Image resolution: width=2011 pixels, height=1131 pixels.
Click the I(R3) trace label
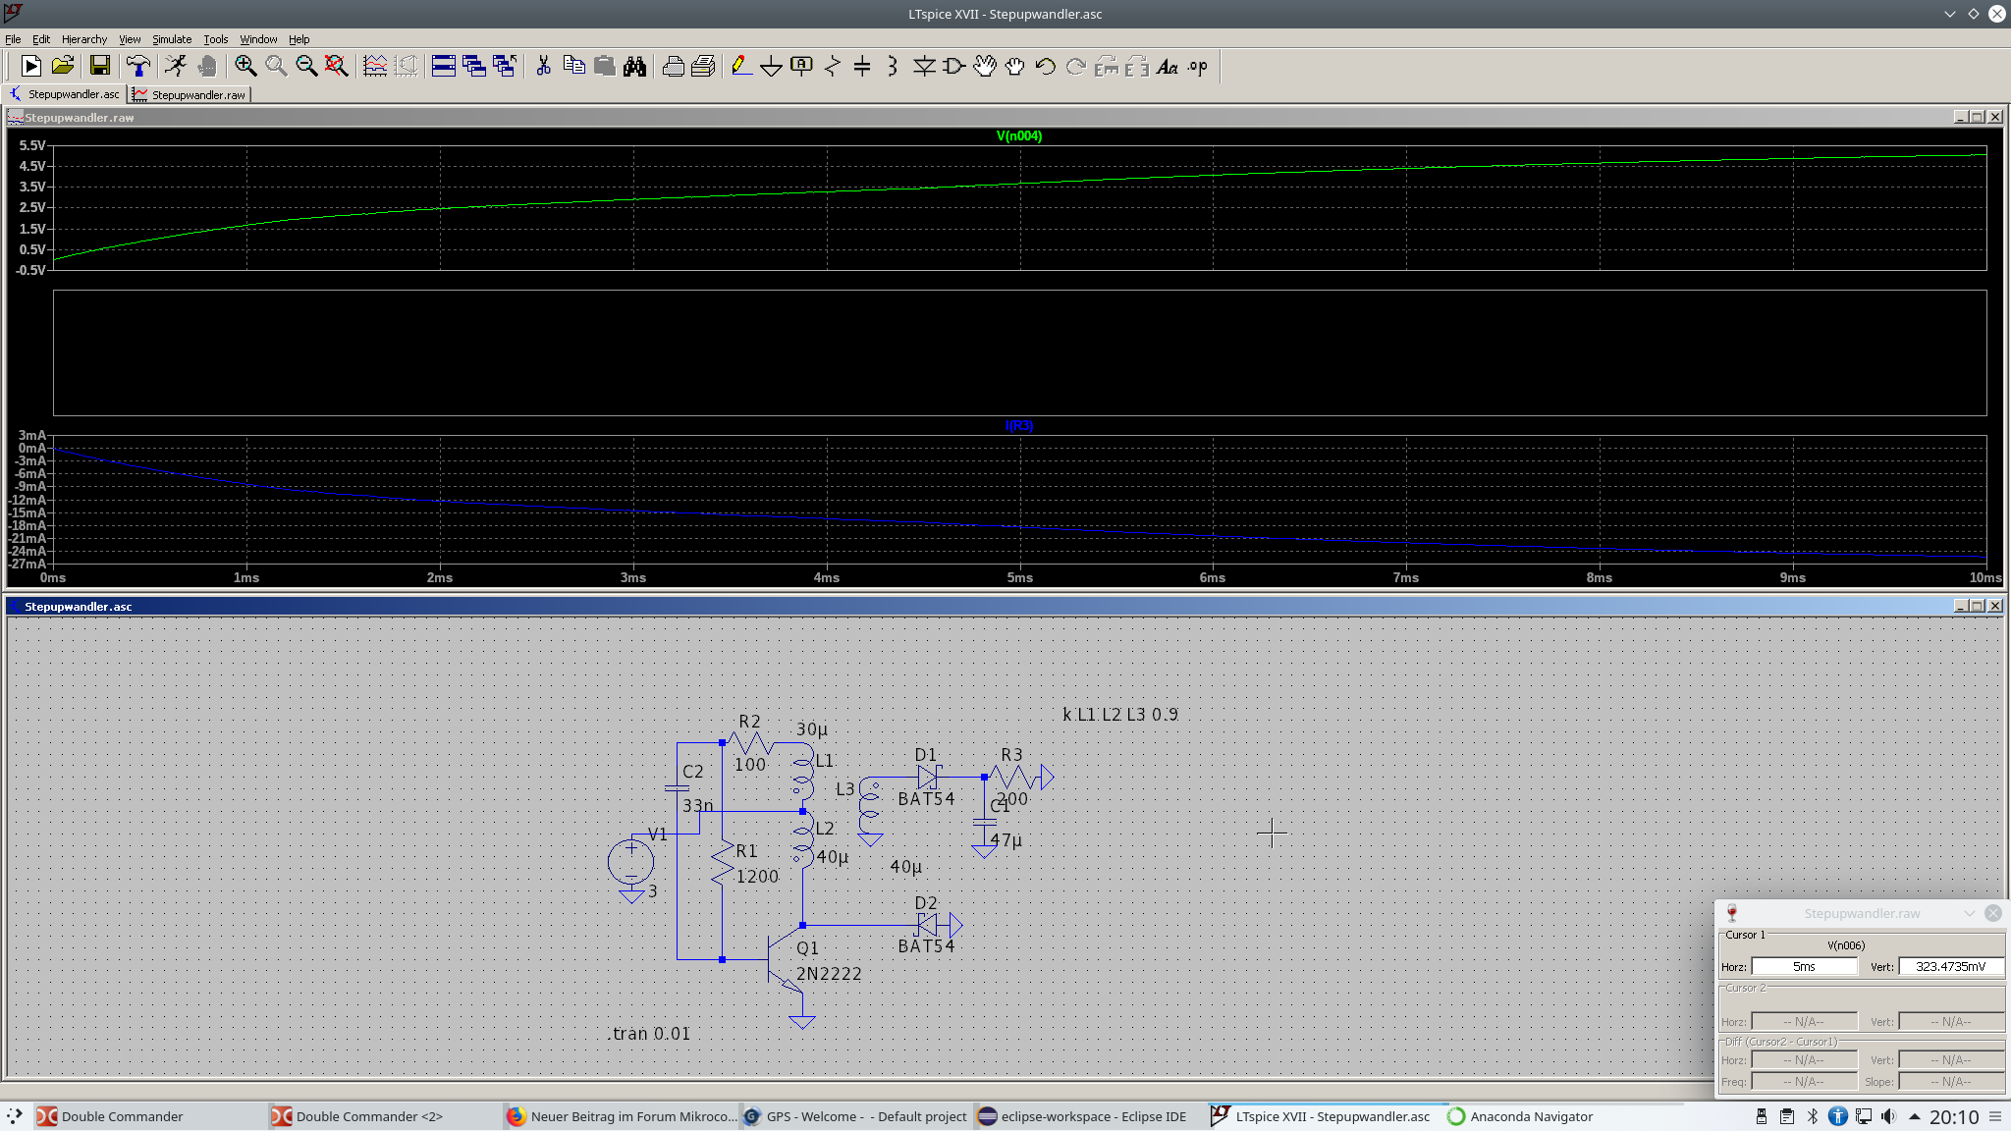click(x=1018, y=425)
